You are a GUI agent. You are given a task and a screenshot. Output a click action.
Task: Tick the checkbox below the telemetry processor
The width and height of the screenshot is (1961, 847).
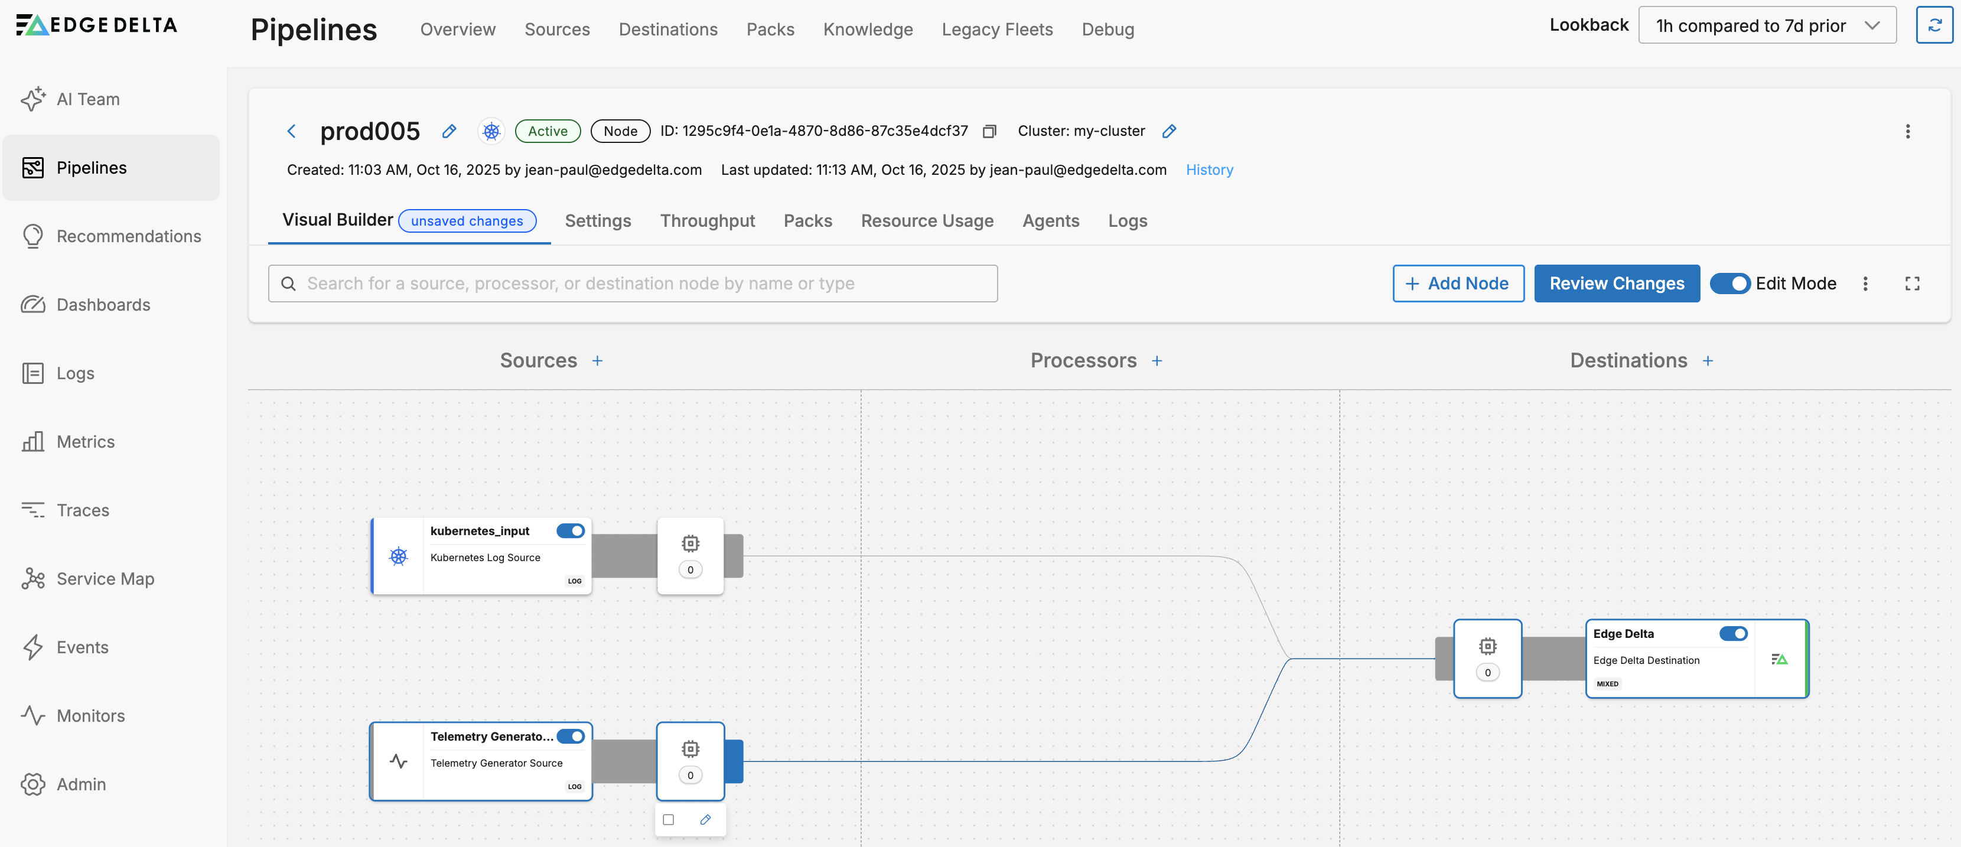pos(669,820)
